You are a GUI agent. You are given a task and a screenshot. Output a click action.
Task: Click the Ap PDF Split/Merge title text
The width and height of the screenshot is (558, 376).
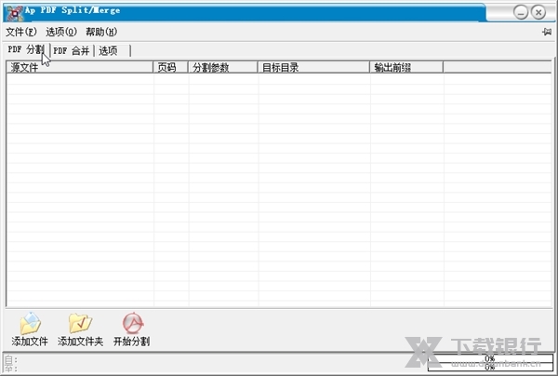click(73, 10)
